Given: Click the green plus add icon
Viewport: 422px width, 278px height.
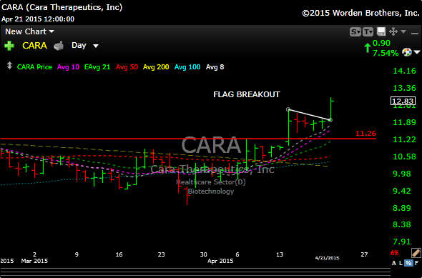Looking at the screenshot, I should [x=9, y=46].
